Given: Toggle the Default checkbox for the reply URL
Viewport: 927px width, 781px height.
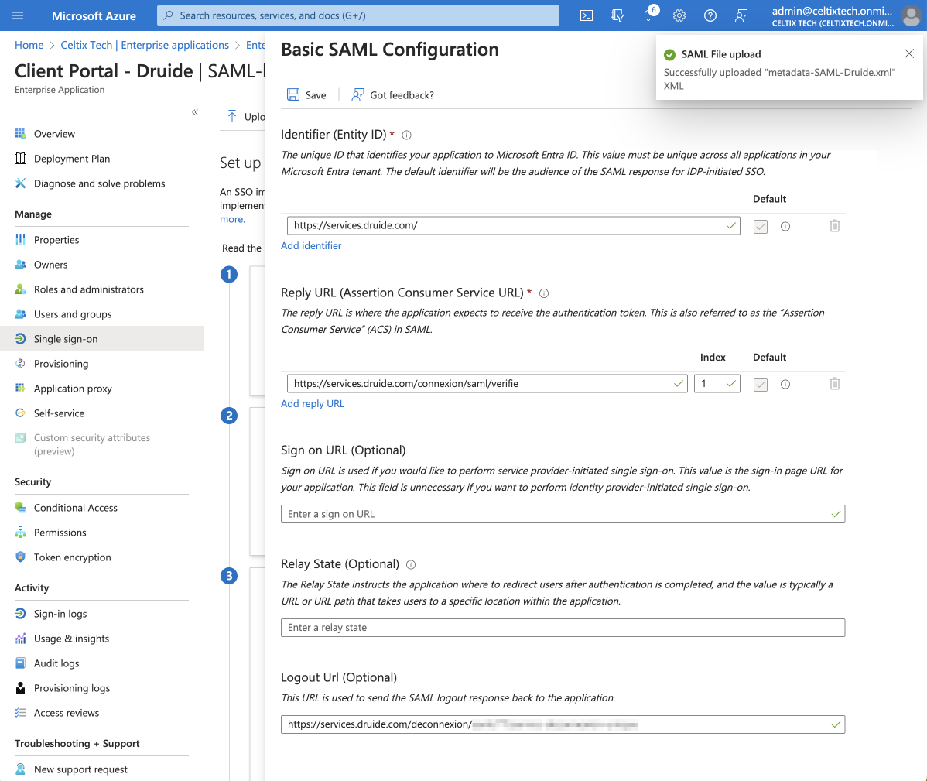Looking at the screenshot, I should pyautogui.click(x=761, y=384).
